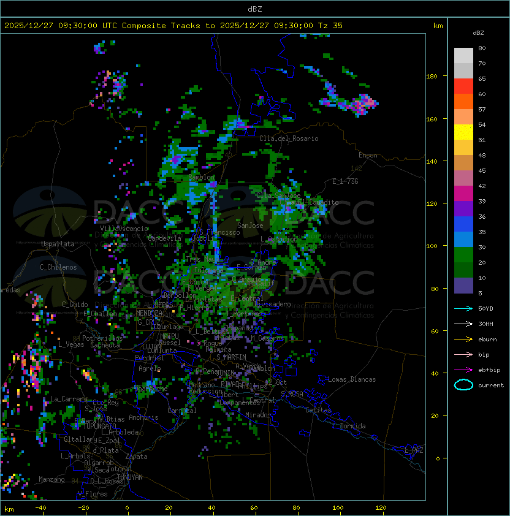Click the 'eburn' legend label
Viewport: 510px width, 516px height.
pyautogui.click(x=487, y=340)
